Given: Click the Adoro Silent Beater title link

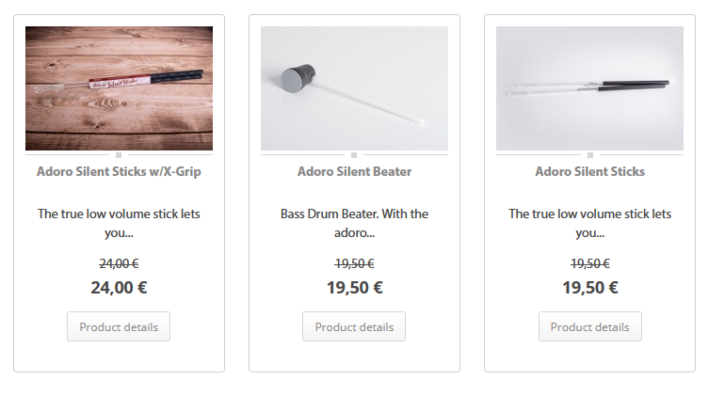Looking at the screenshot, I should (x=354, y=172).
